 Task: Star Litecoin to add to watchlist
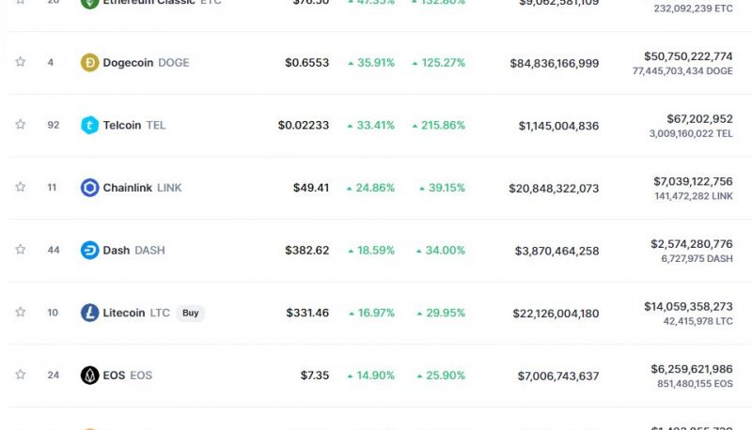20,313
